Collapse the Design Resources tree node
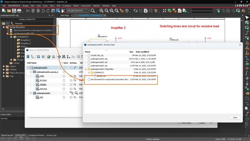Image resolution: width=250 pixels, height=141 pixels. click(4, 27)
